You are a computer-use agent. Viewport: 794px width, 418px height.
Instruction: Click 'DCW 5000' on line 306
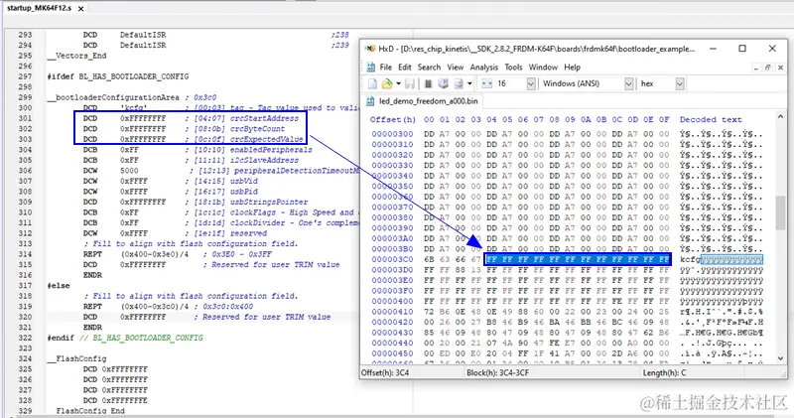tap(110, 171)
